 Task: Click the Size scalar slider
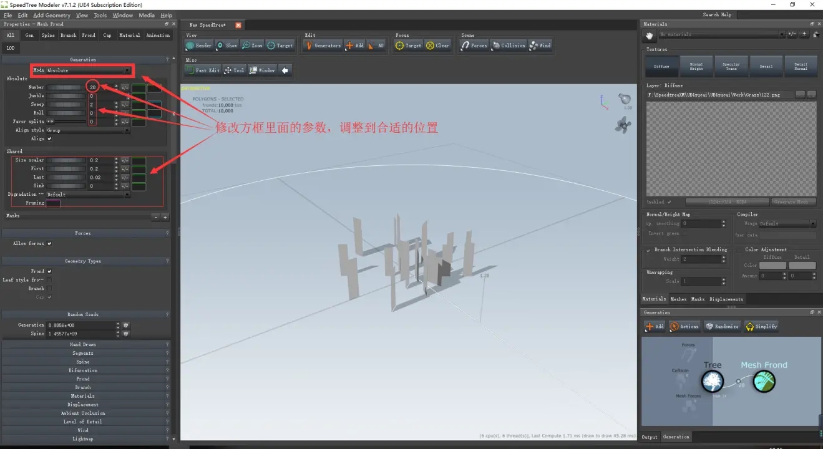click(x=67, y=160)
